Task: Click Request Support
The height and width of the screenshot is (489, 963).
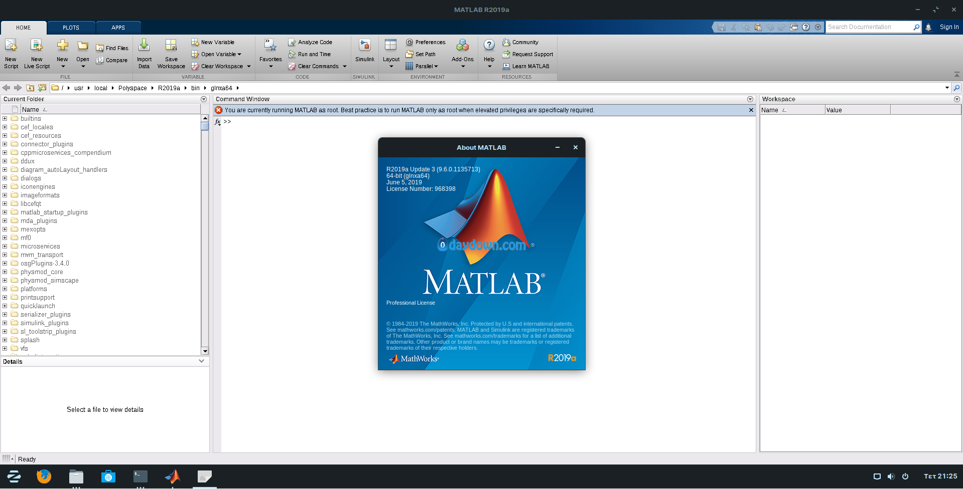Action: pyautogui.click(x=527, y=54)
